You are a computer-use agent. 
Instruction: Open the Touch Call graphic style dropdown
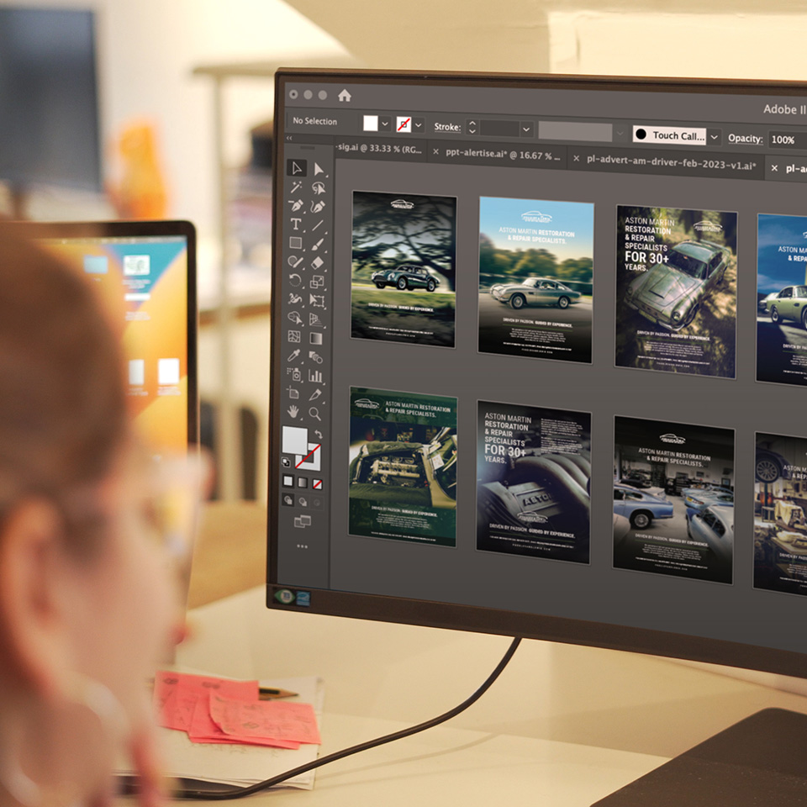(x=713, y=134)
